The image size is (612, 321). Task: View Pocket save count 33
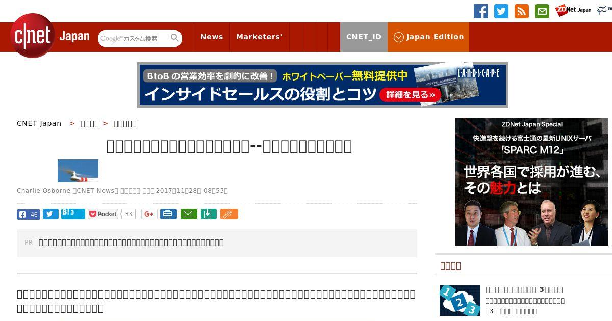coord(129,214)
